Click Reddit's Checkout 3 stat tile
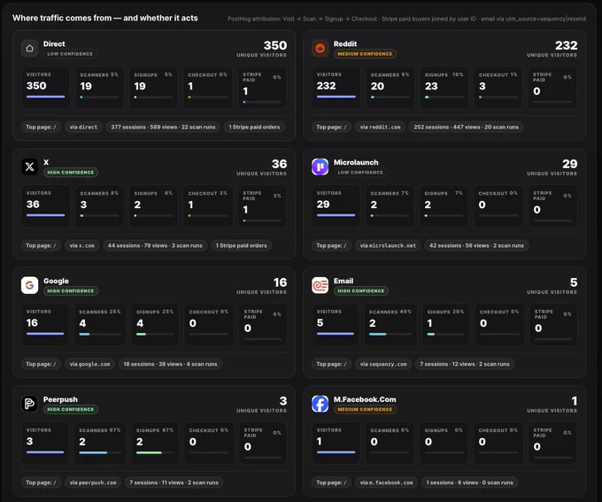 pos(498,87)
